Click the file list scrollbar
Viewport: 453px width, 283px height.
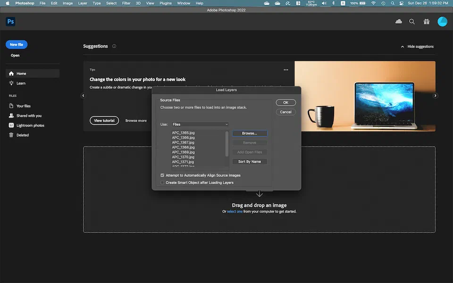coord(227,144)
